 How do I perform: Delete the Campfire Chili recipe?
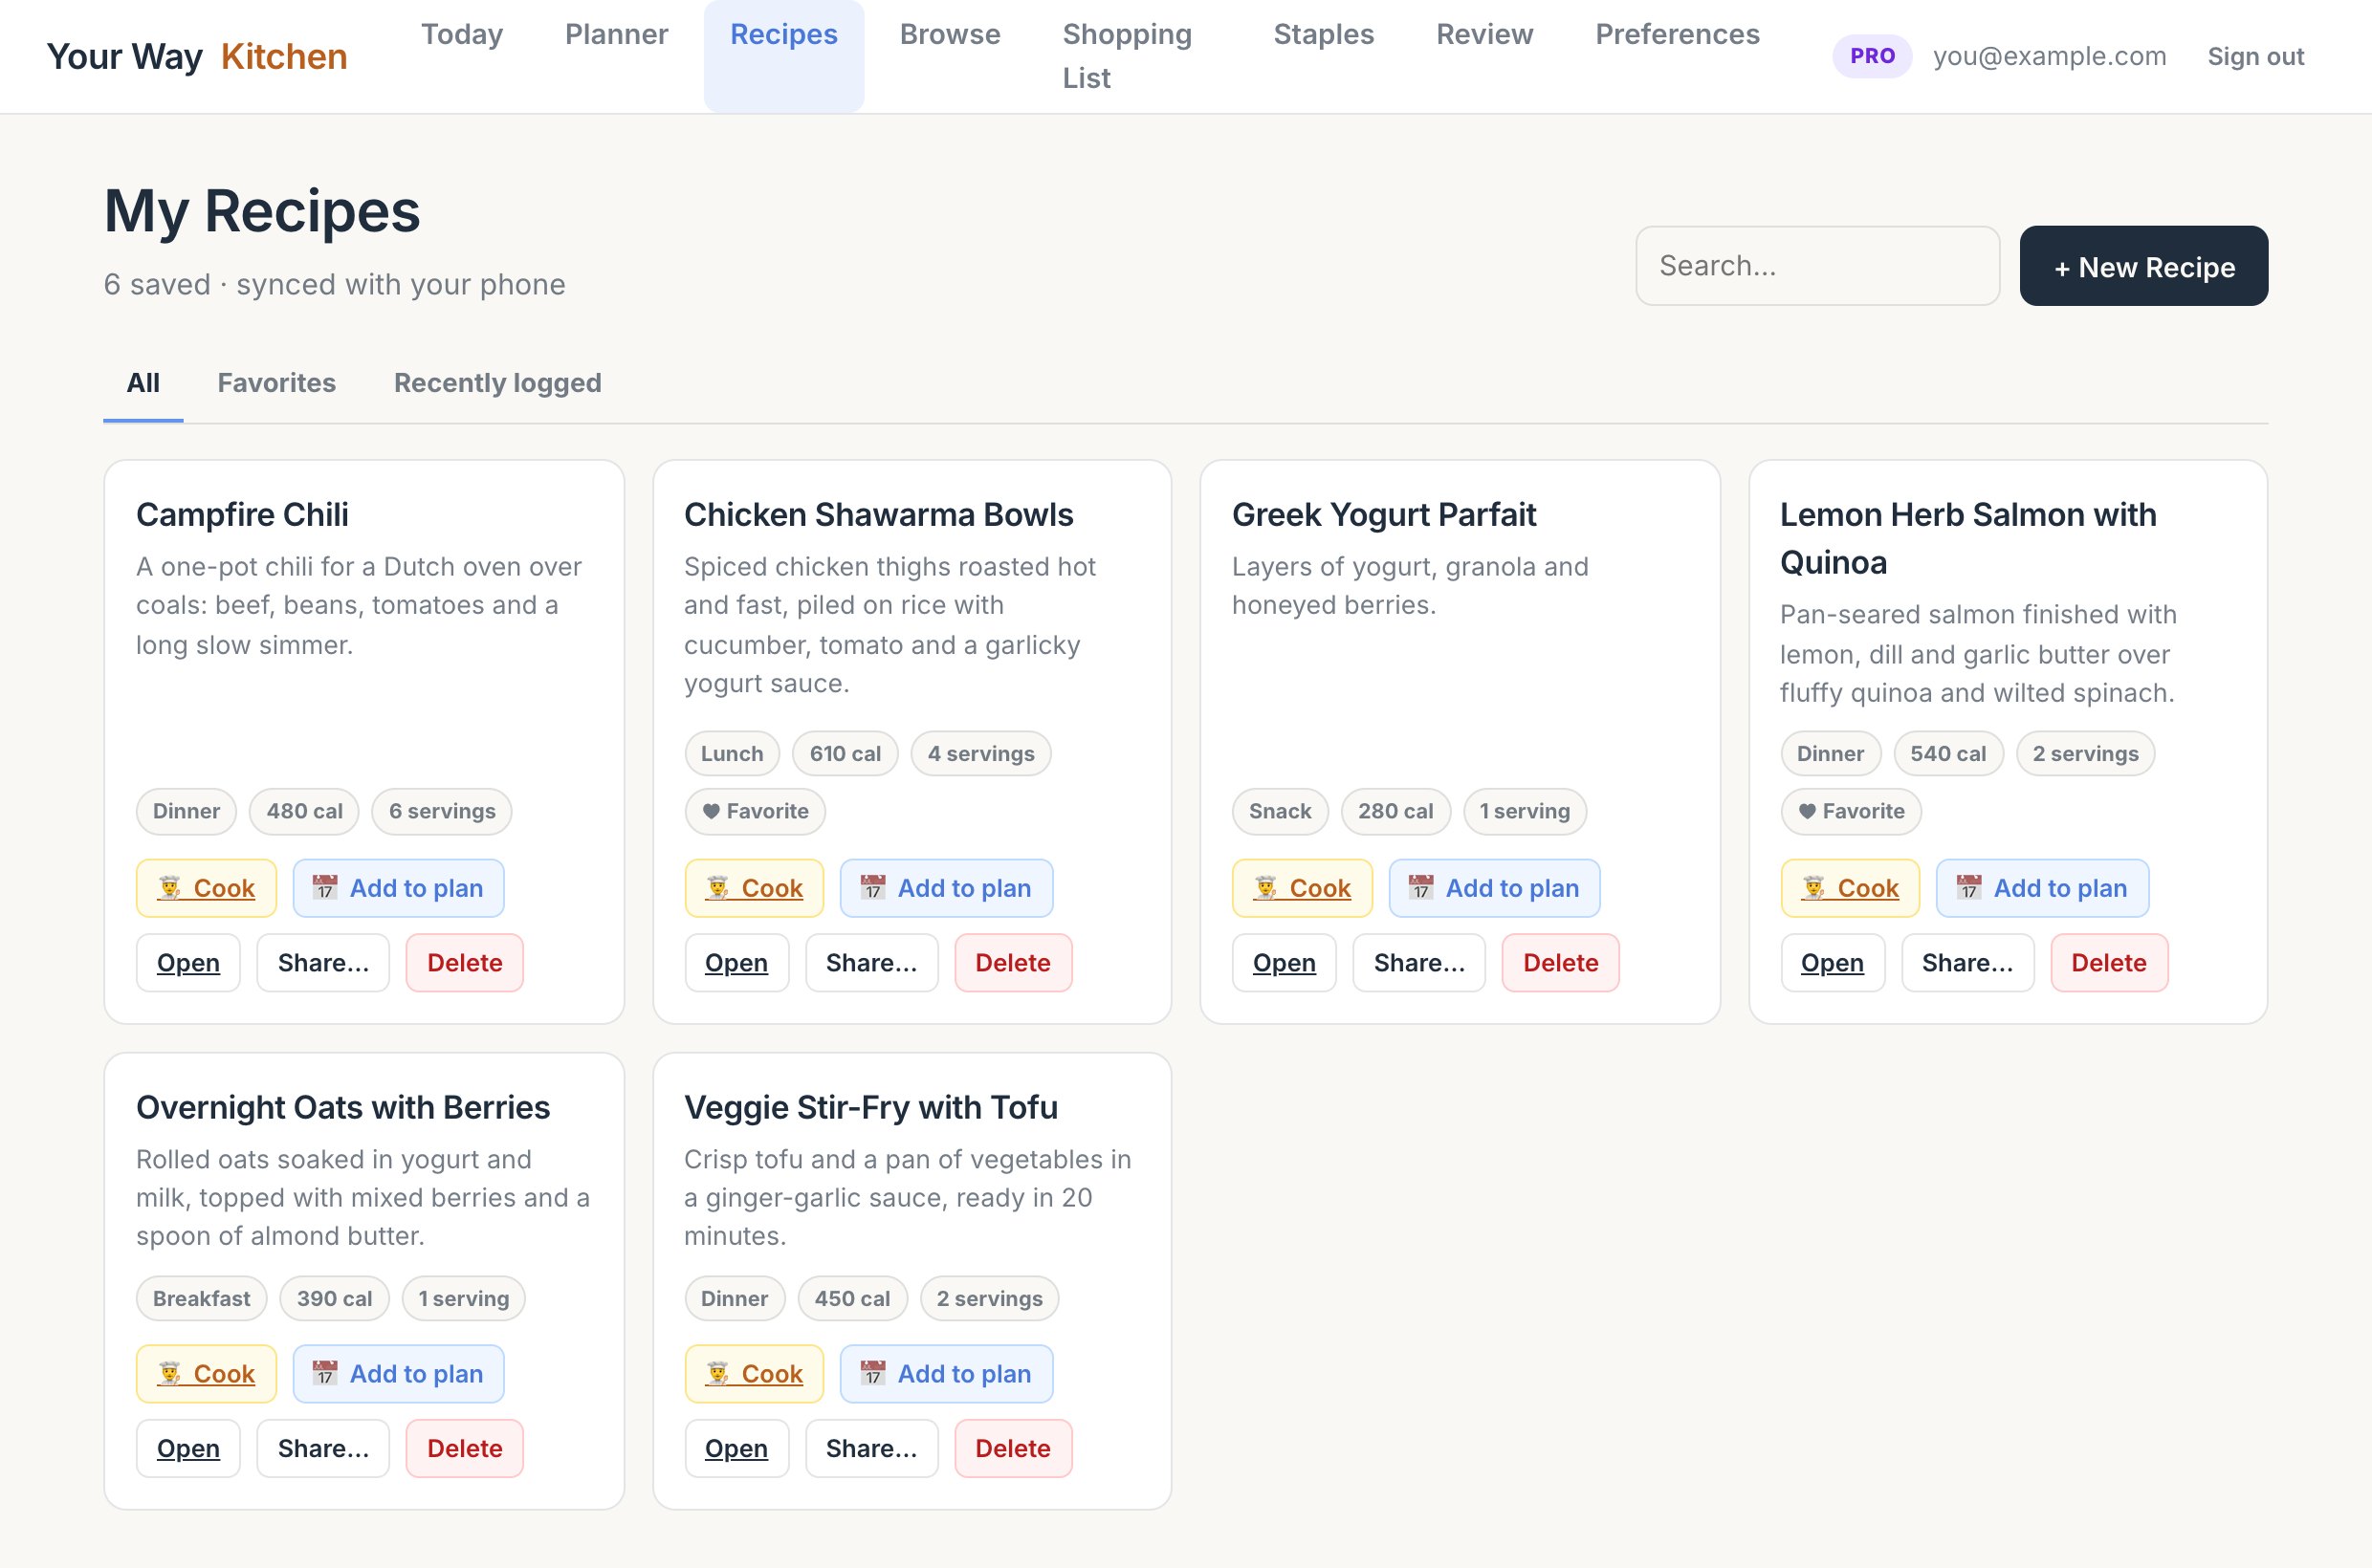tap(464, 963)
